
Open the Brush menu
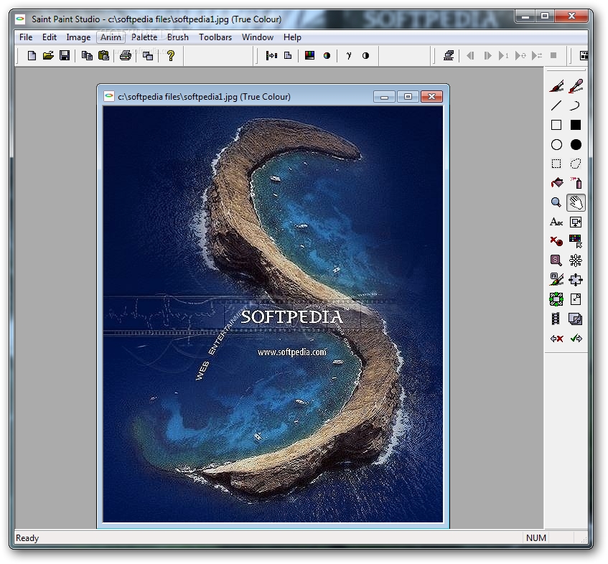(178, 37)
